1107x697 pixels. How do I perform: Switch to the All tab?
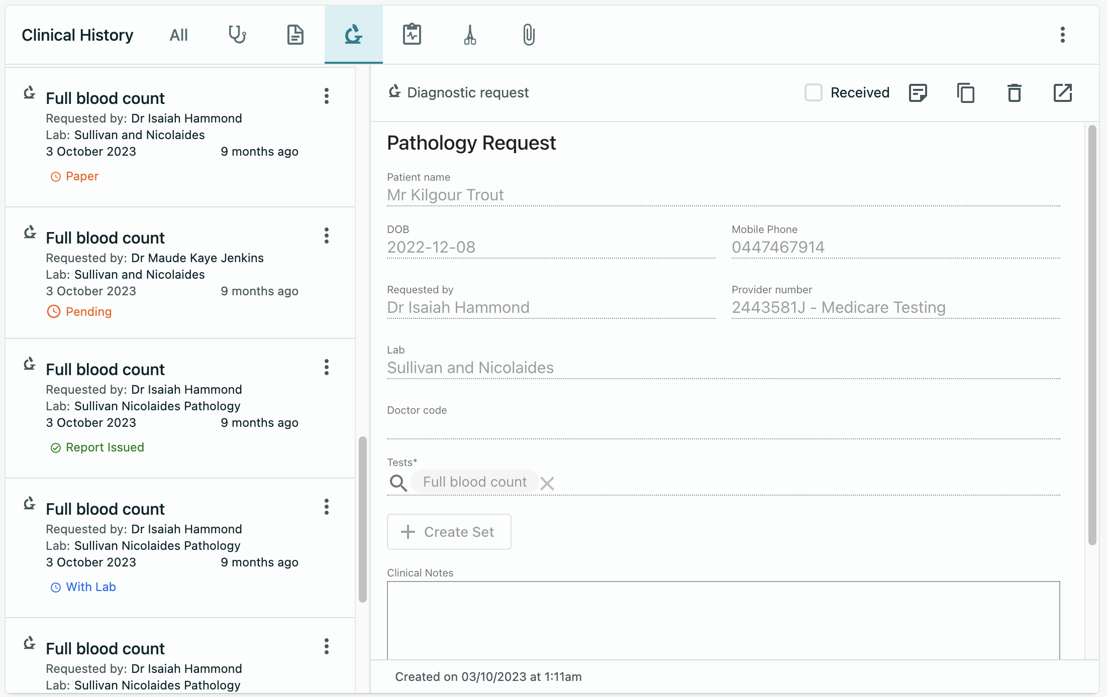point(178,35)
